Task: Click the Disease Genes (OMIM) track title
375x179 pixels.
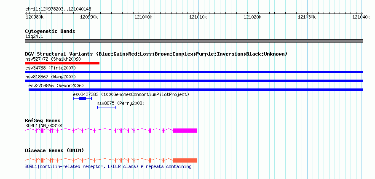Action: 54,150
